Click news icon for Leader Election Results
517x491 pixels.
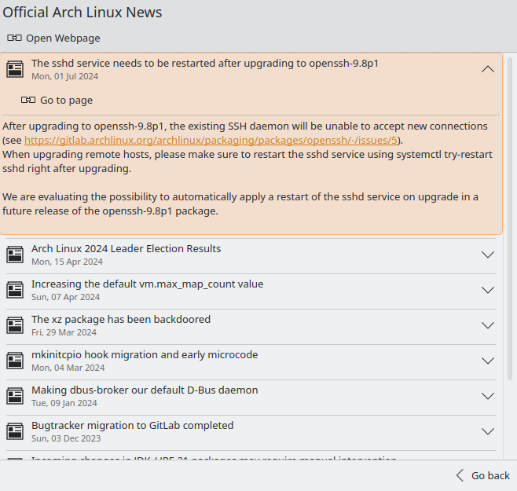[x=15, y=255]
